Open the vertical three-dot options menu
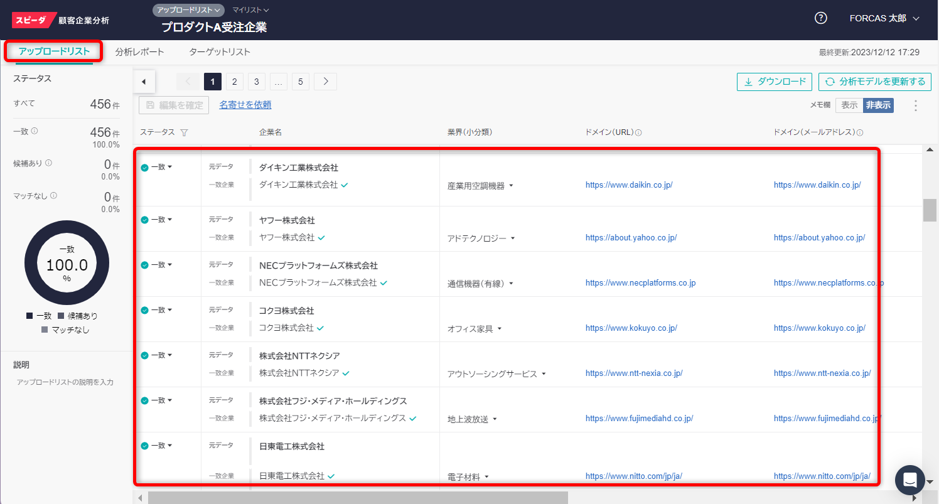The height and width of the screenshot is (504, 939). tap(915, 105)
